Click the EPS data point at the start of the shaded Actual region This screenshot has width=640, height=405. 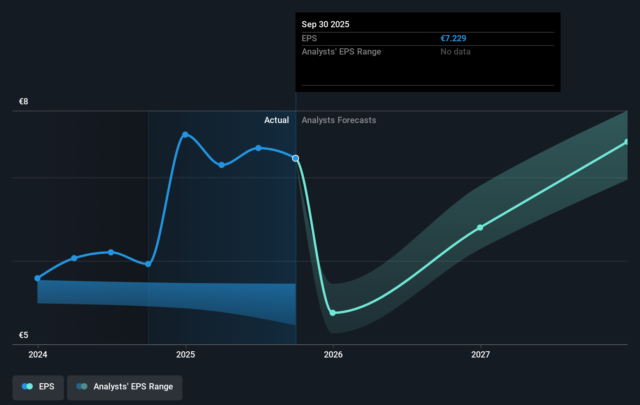pos(148,264)
